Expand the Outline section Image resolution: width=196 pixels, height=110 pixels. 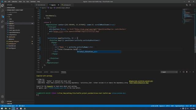pyautogui.click(x=9, y=101)
